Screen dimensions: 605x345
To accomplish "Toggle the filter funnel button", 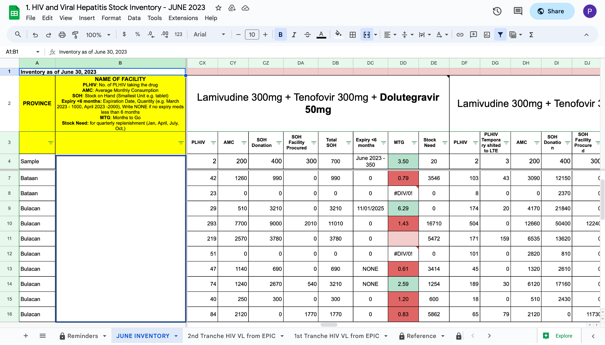I will point(500,35).
